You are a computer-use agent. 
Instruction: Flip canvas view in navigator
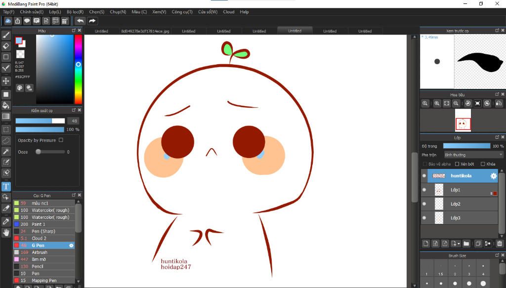499,104
